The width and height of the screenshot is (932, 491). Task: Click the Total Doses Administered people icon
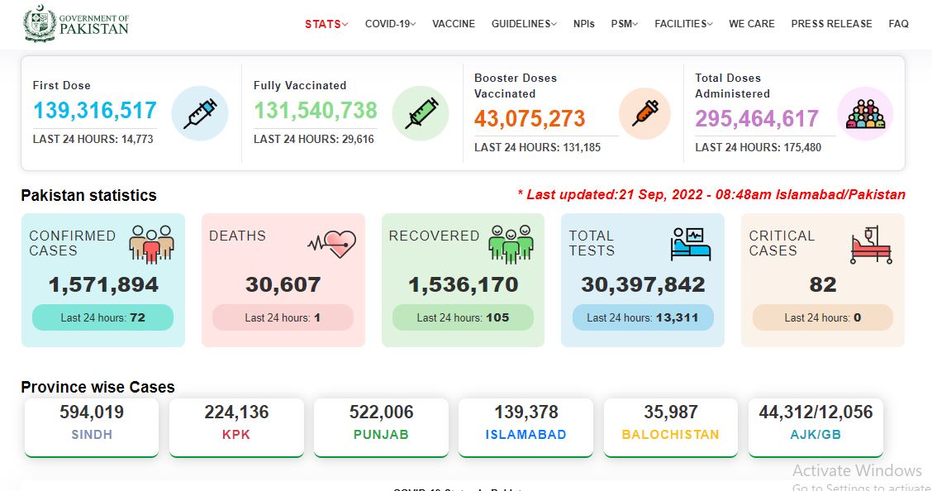pos(865,113)
